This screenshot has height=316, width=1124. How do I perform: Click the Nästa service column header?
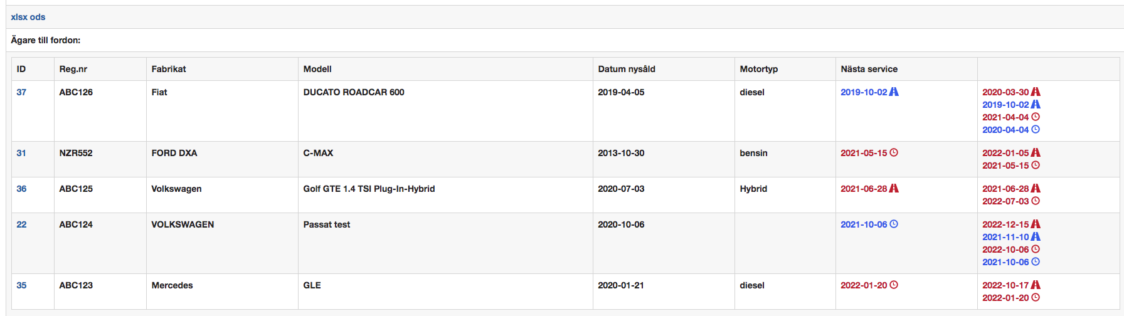tap(869, 69)
